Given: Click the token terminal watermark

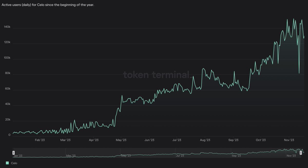Looking at the screenshot, I should tap(157, 75).
